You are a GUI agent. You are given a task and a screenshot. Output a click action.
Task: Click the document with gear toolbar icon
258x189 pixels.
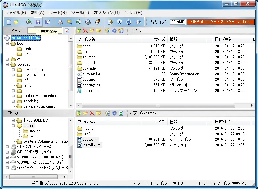[x=110, y=22]
